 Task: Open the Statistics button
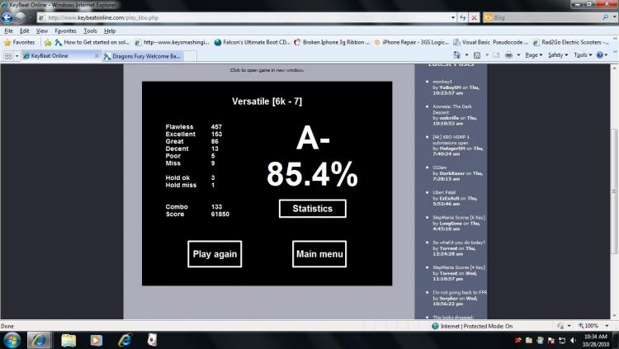pyautogui.click(x=313, y=209)
